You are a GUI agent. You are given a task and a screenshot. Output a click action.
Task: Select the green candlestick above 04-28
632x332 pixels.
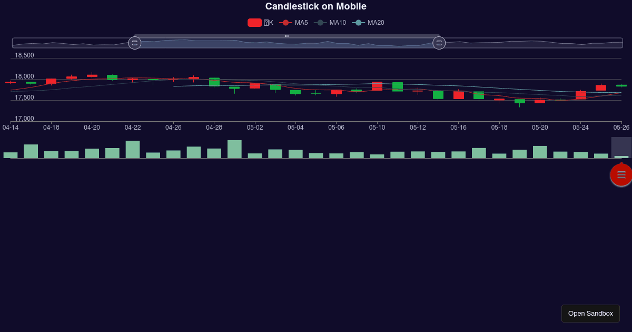(214, 82)
